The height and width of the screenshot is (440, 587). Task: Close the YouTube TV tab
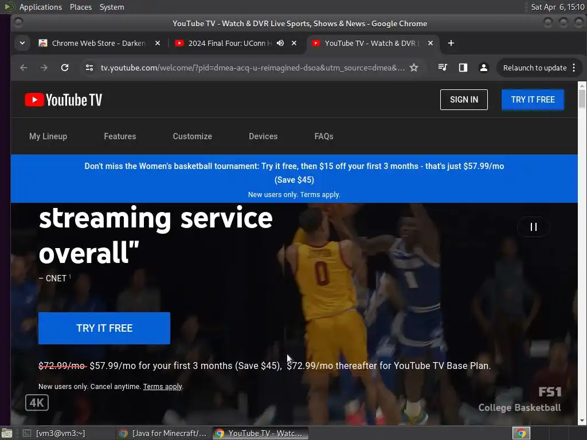tap(431, 43)
